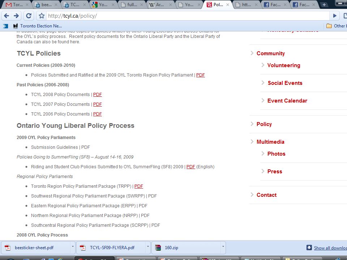The width and height of the screenshot is (347, 260).
Task: Click the chevron beside Community
Action: (x=252, y=53)
